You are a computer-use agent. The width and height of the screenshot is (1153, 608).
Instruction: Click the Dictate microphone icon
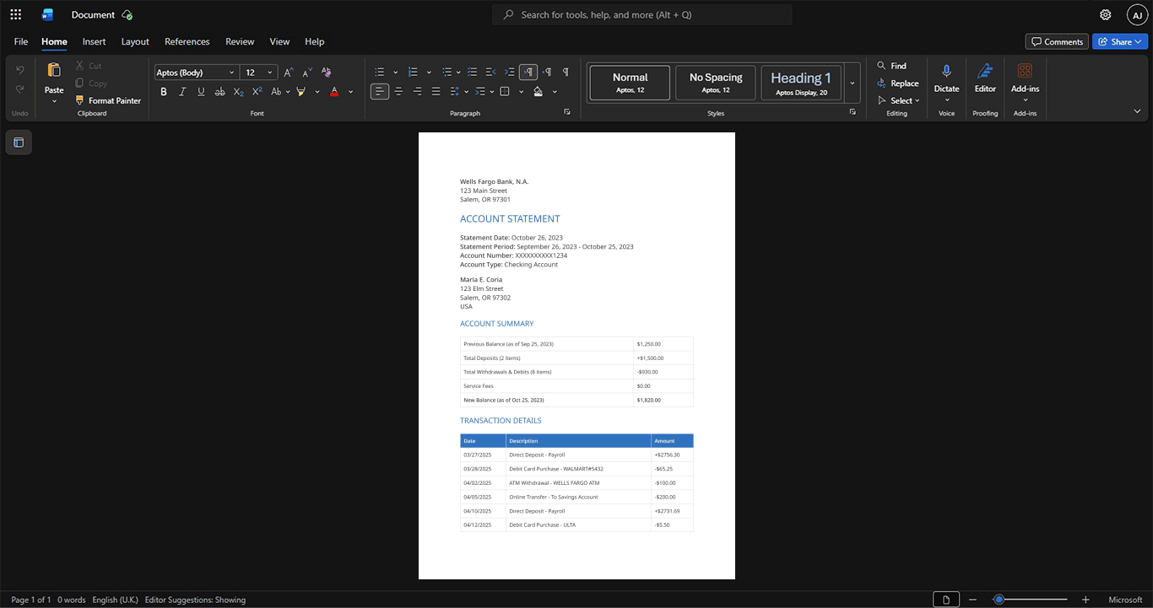point(946,72)
